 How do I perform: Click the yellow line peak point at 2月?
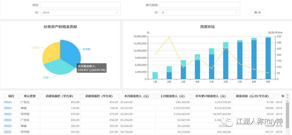click(x=169, y=37)
